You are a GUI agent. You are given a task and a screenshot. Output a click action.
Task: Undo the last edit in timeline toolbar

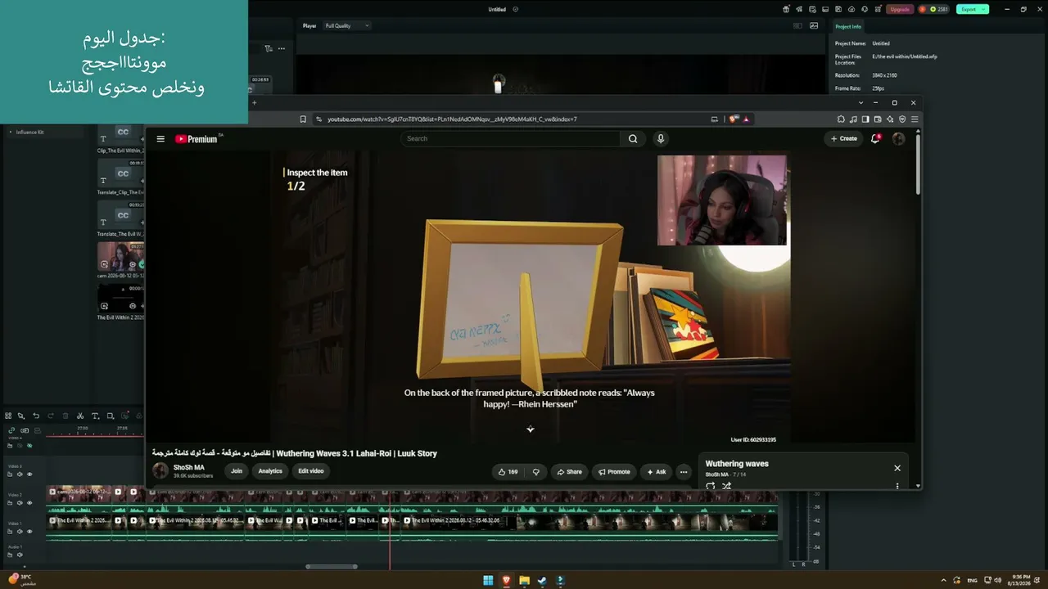point(36,416)
